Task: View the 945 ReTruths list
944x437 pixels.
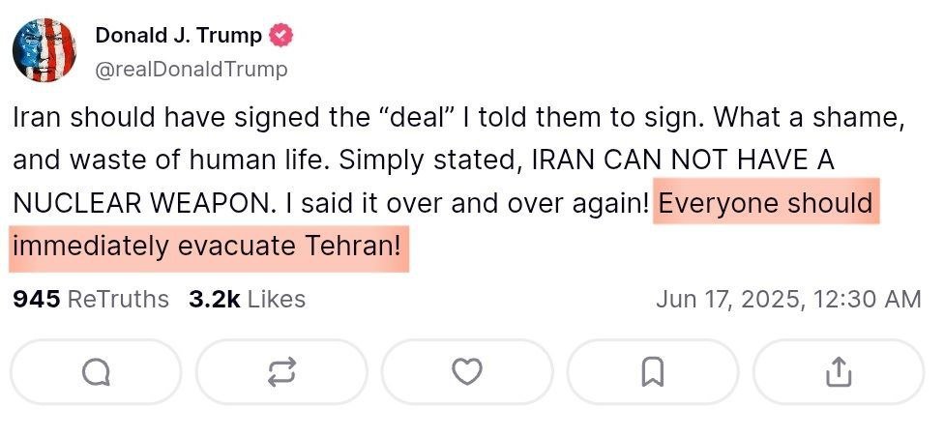Action: tap(91, 299)
